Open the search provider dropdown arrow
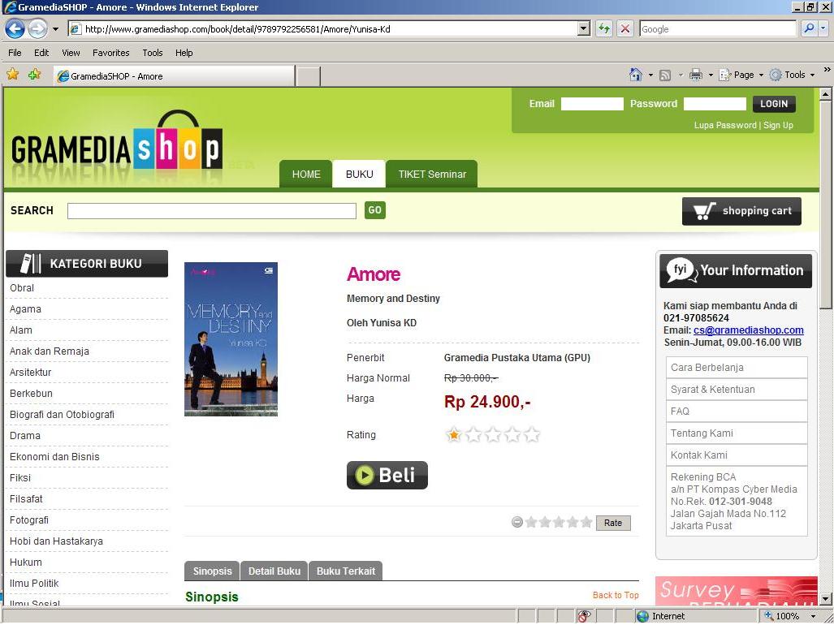 [823, 28]
